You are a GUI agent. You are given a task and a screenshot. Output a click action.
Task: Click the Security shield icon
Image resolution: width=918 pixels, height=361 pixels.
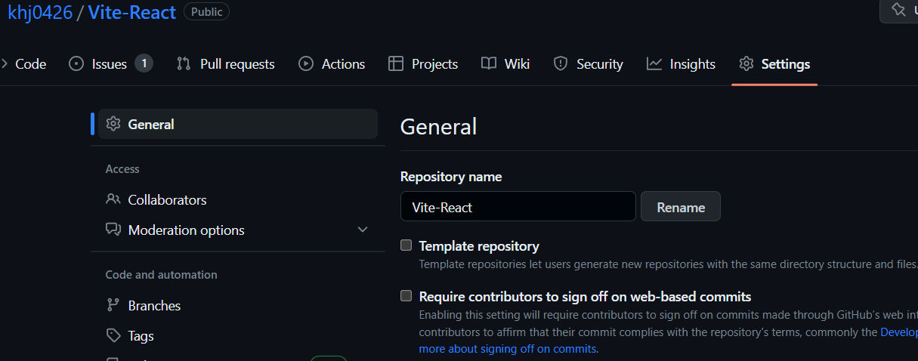coord(561,64)
